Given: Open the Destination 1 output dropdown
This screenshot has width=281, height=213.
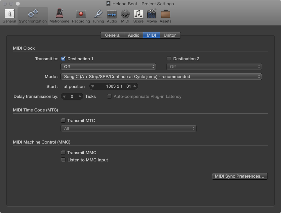Looking at the screenshot, I should click(x=108, y=66).
